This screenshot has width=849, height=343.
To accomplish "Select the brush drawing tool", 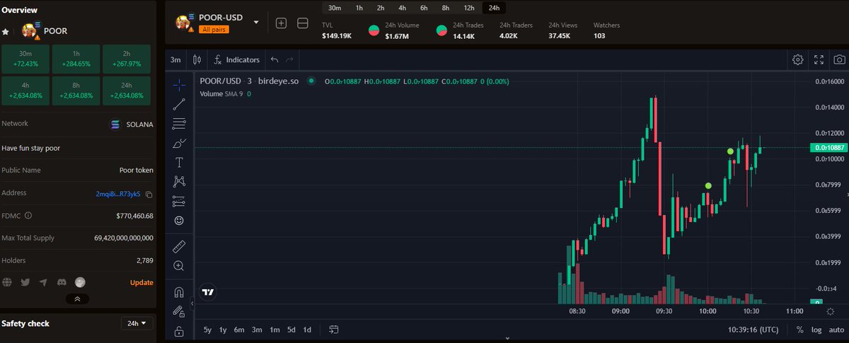I will [x=179, y=143].
